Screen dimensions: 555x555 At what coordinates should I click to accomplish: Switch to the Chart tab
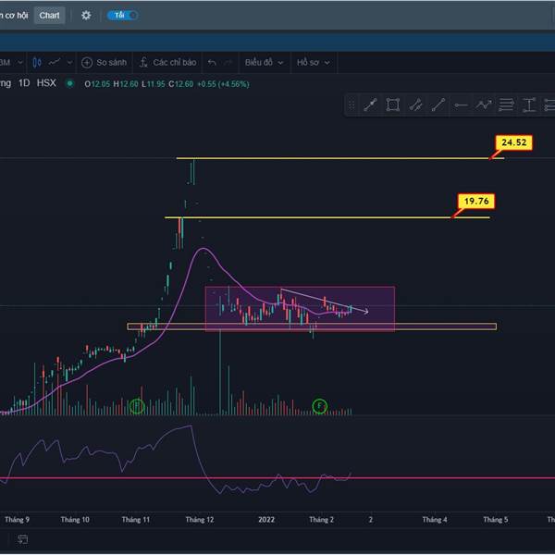[x=49, y=16]
